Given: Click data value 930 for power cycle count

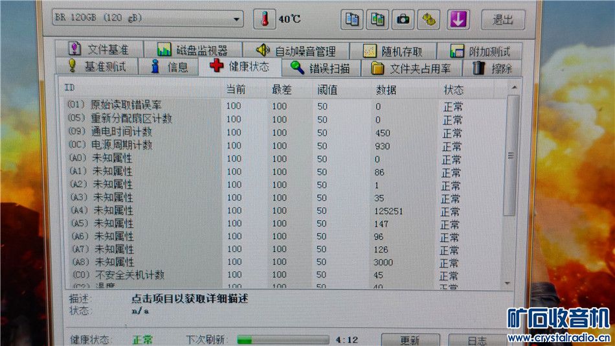Looking at the screenshot, I should 383,146.
